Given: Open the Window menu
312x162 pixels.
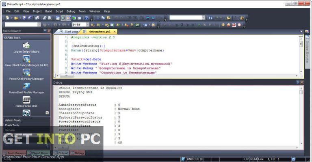Looking at the screenshot, I should [x=95, y=11].
